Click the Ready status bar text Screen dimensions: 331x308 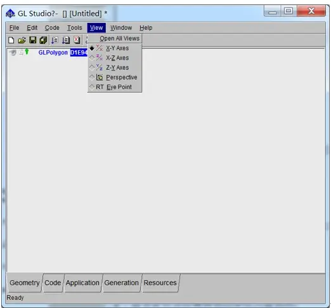pos(15,298)
